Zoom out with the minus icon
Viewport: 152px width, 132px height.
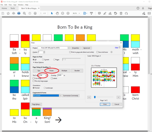(63, 13)
